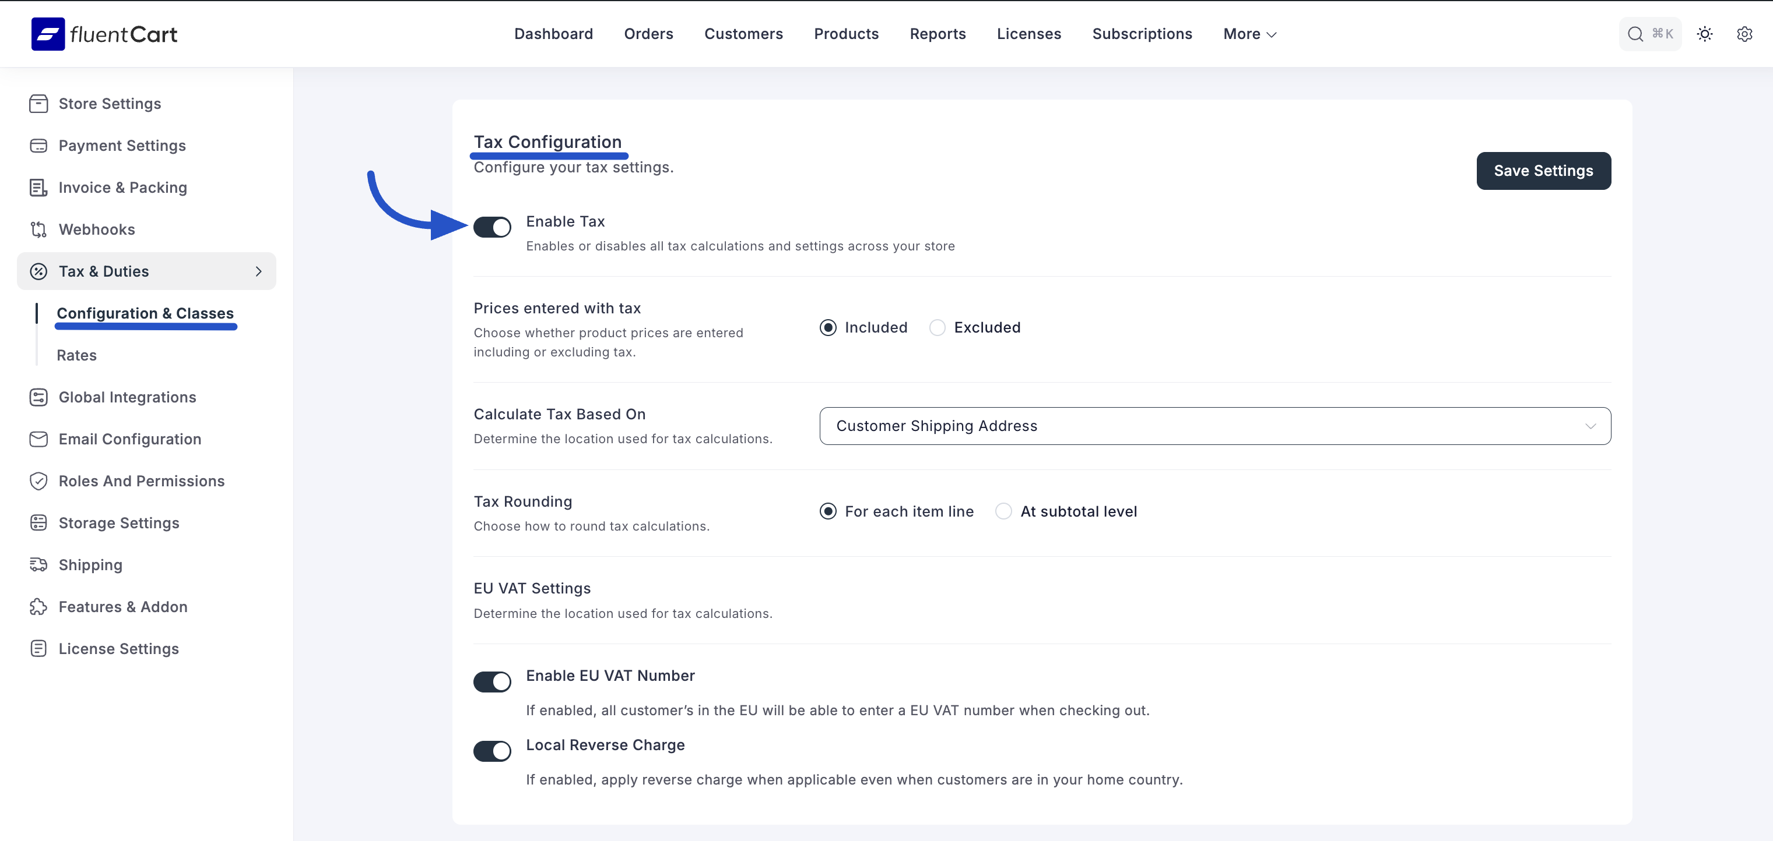The image size is (1773, 841).
Task: Click the Save Settings button
Action: pos(1543,171)
